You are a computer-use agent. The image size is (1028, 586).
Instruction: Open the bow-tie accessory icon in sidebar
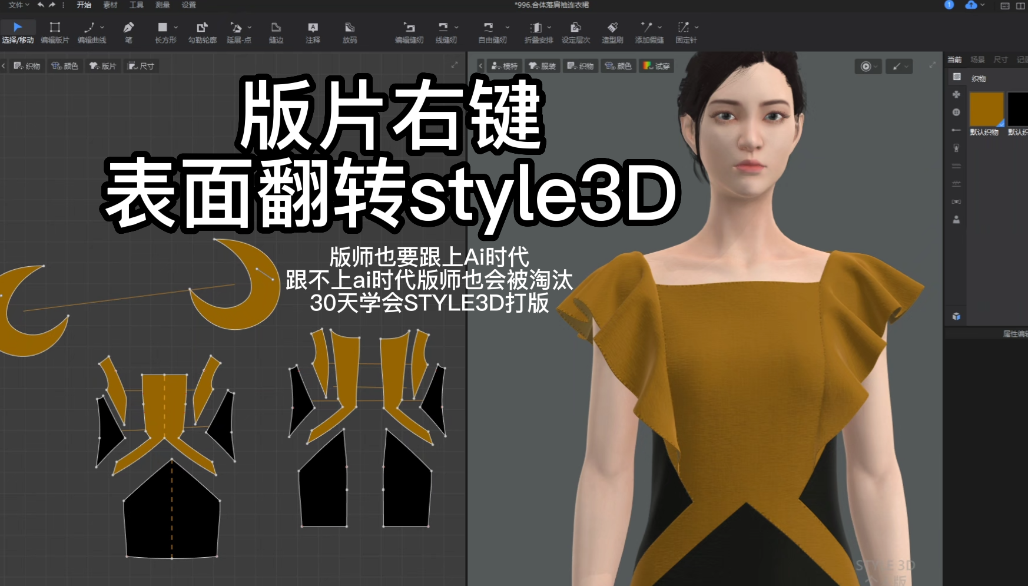click(x=956, y=201)
